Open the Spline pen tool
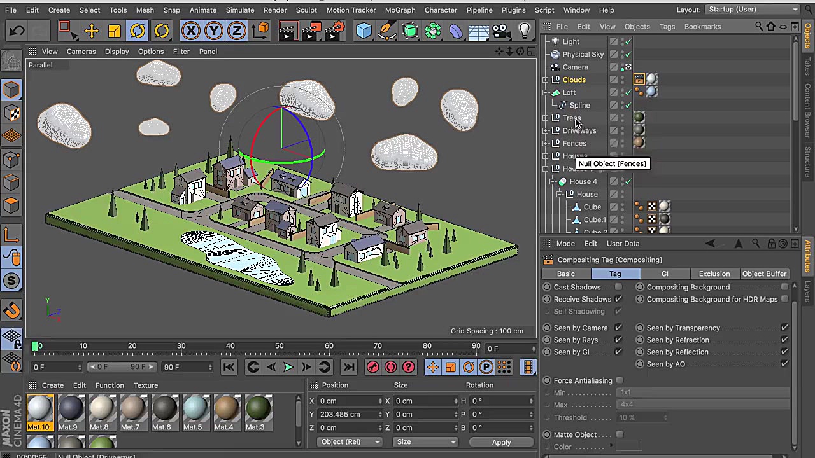The width and height of the screenshot is (815, 458). pyautogui.click(x=387, y=31)
